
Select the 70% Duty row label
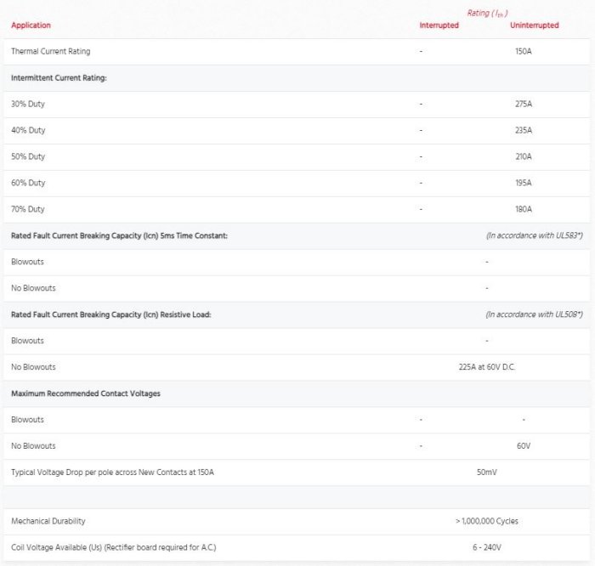pyautogui.click(x=28, y=209)
